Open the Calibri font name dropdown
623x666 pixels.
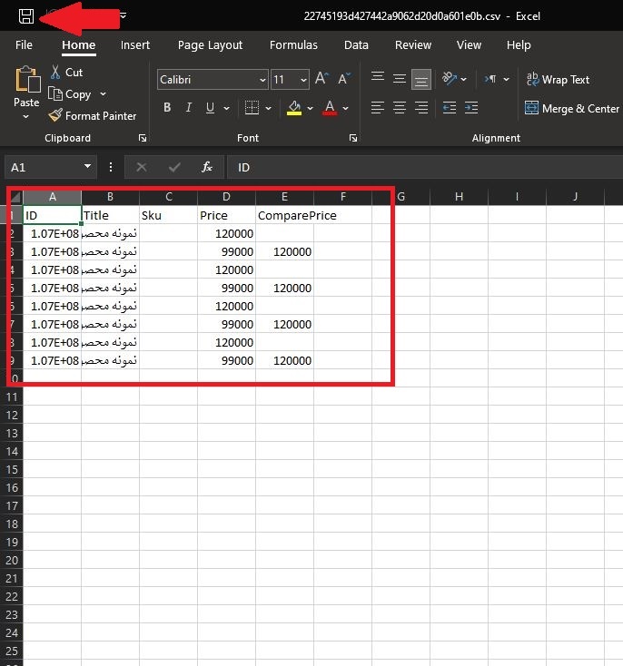click(x=262, y=80)
